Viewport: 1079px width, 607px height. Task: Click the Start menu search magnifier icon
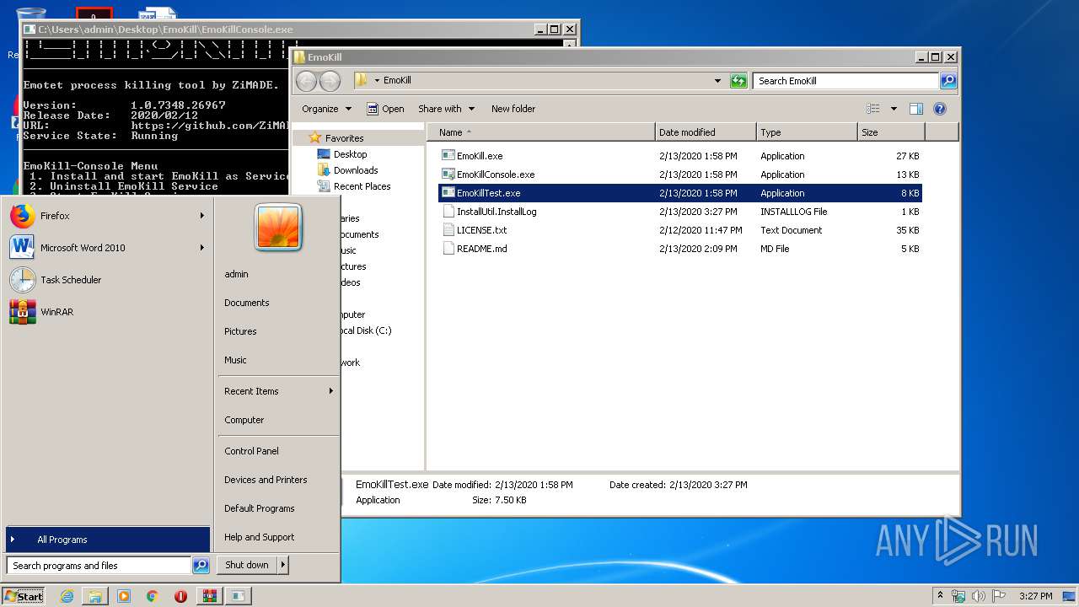point(201,566)
